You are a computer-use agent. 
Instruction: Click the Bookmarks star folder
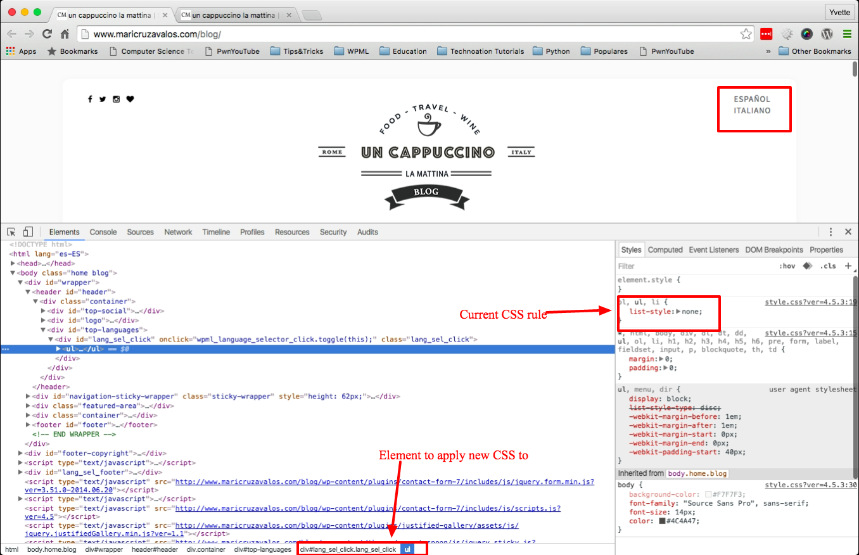(72, 51)
